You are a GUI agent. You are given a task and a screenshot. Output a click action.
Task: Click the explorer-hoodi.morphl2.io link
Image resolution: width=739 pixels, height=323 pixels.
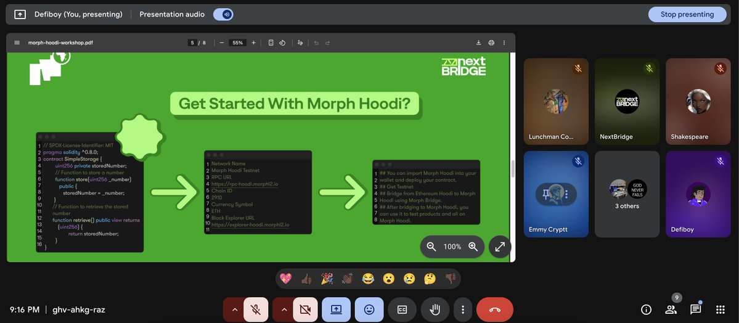click(x=250, y=225)
